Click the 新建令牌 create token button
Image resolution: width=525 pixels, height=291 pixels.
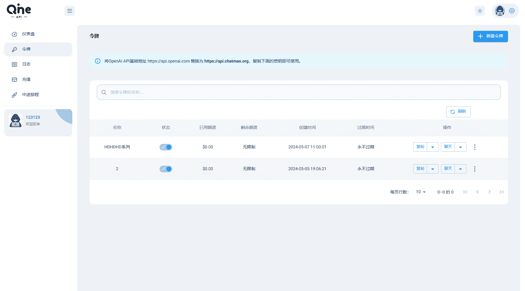coord(490,36)
